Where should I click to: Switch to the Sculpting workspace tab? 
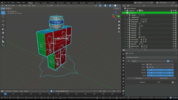(x=44, y=3)
